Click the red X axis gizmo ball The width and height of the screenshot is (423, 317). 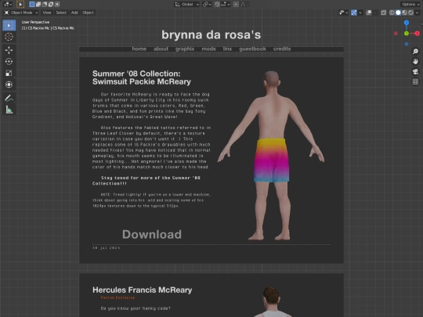click(418, 34)
